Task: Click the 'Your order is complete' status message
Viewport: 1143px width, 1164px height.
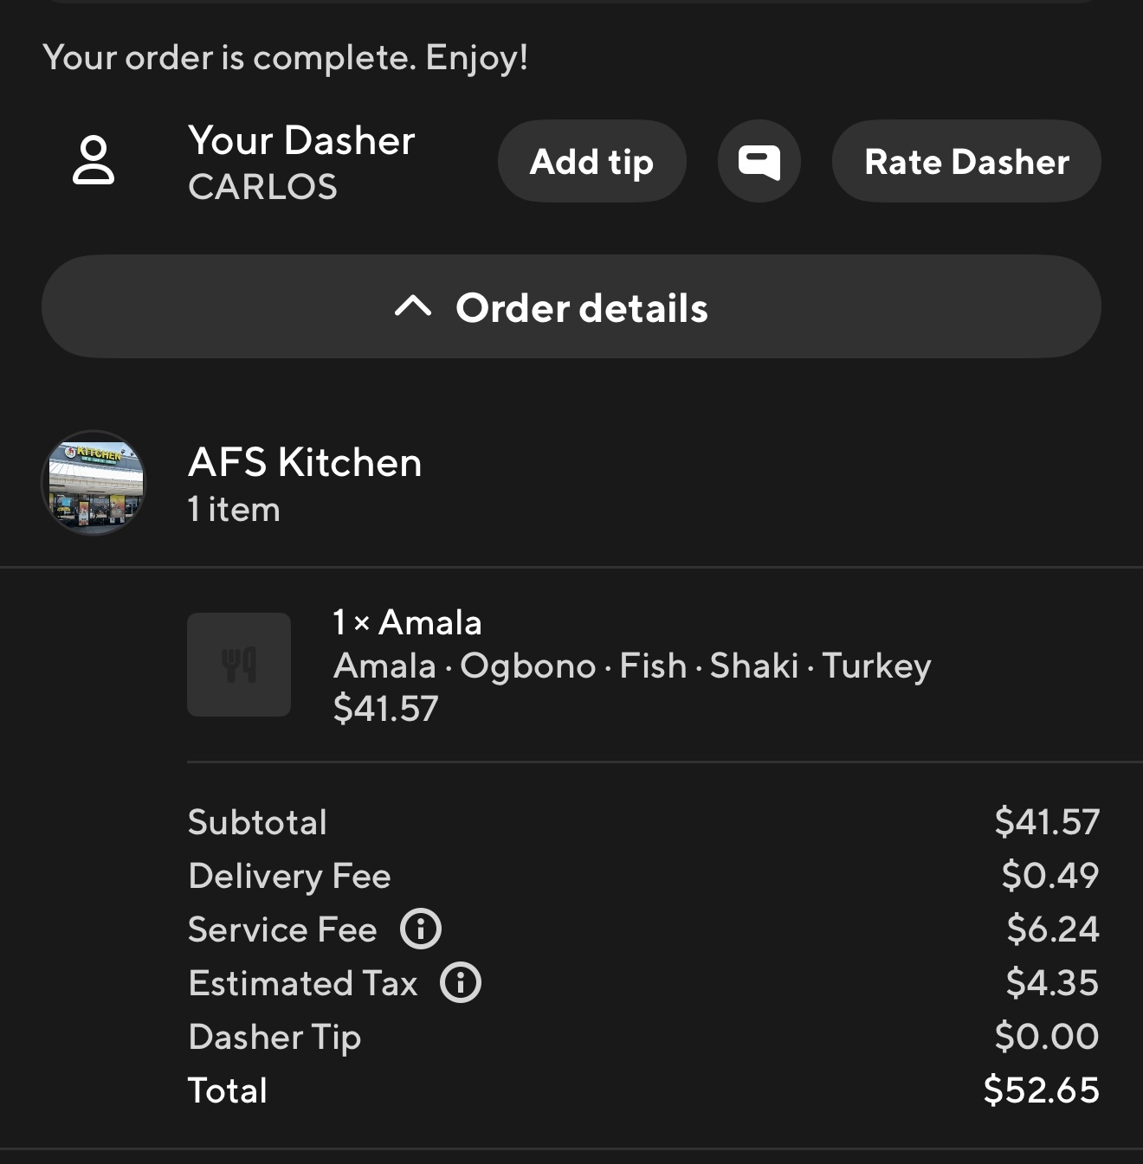Action: 285,58
